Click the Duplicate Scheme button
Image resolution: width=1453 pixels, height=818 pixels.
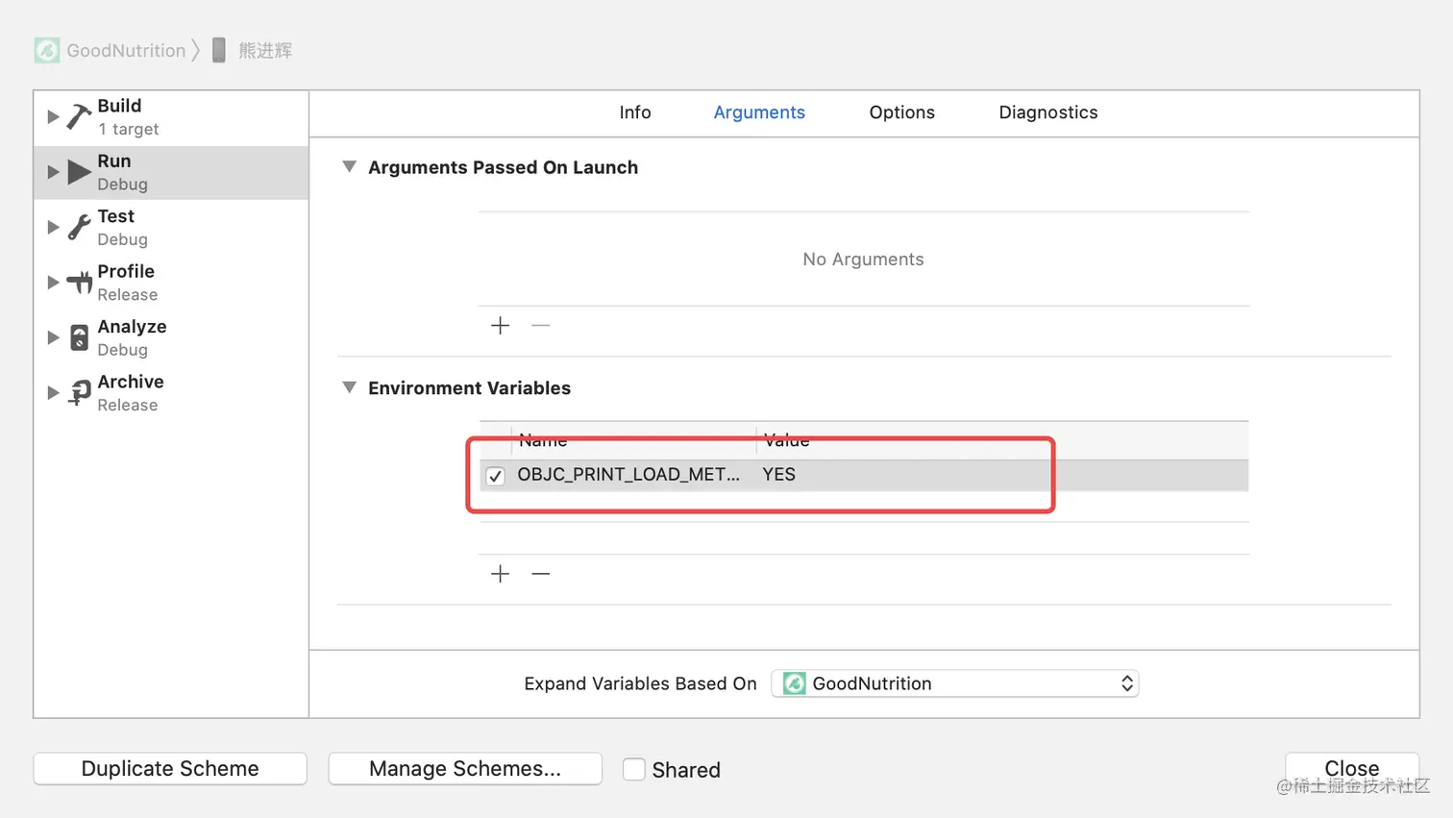pos(170,769)
